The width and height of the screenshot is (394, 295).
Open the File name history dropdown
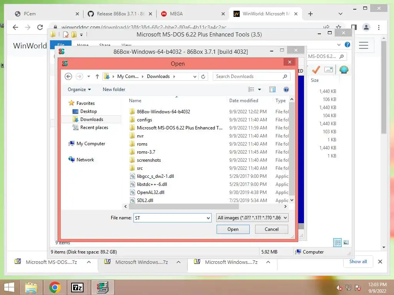(208, 218)
